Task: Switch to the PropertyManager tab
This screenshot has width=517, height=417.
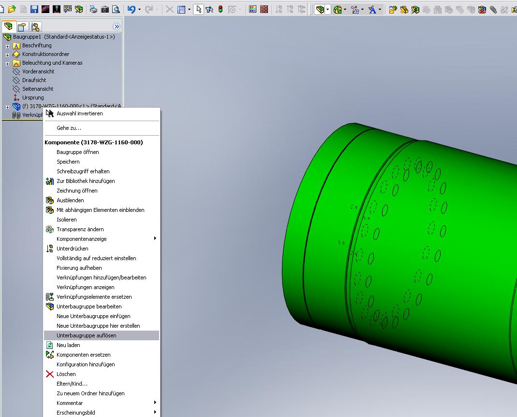Action: point(22,27)
